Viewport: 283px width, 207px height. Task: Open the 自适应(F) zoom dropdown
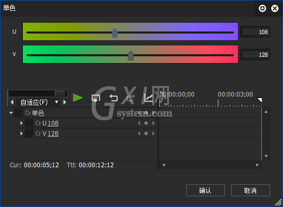[x=56, y=102]
